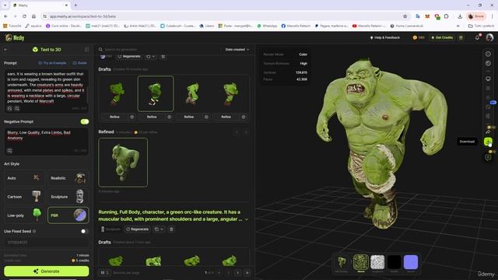The width and height of the screenshot is (498, 280).
Task: Open the Chrome three-dot menu
Action: [493, 16]
